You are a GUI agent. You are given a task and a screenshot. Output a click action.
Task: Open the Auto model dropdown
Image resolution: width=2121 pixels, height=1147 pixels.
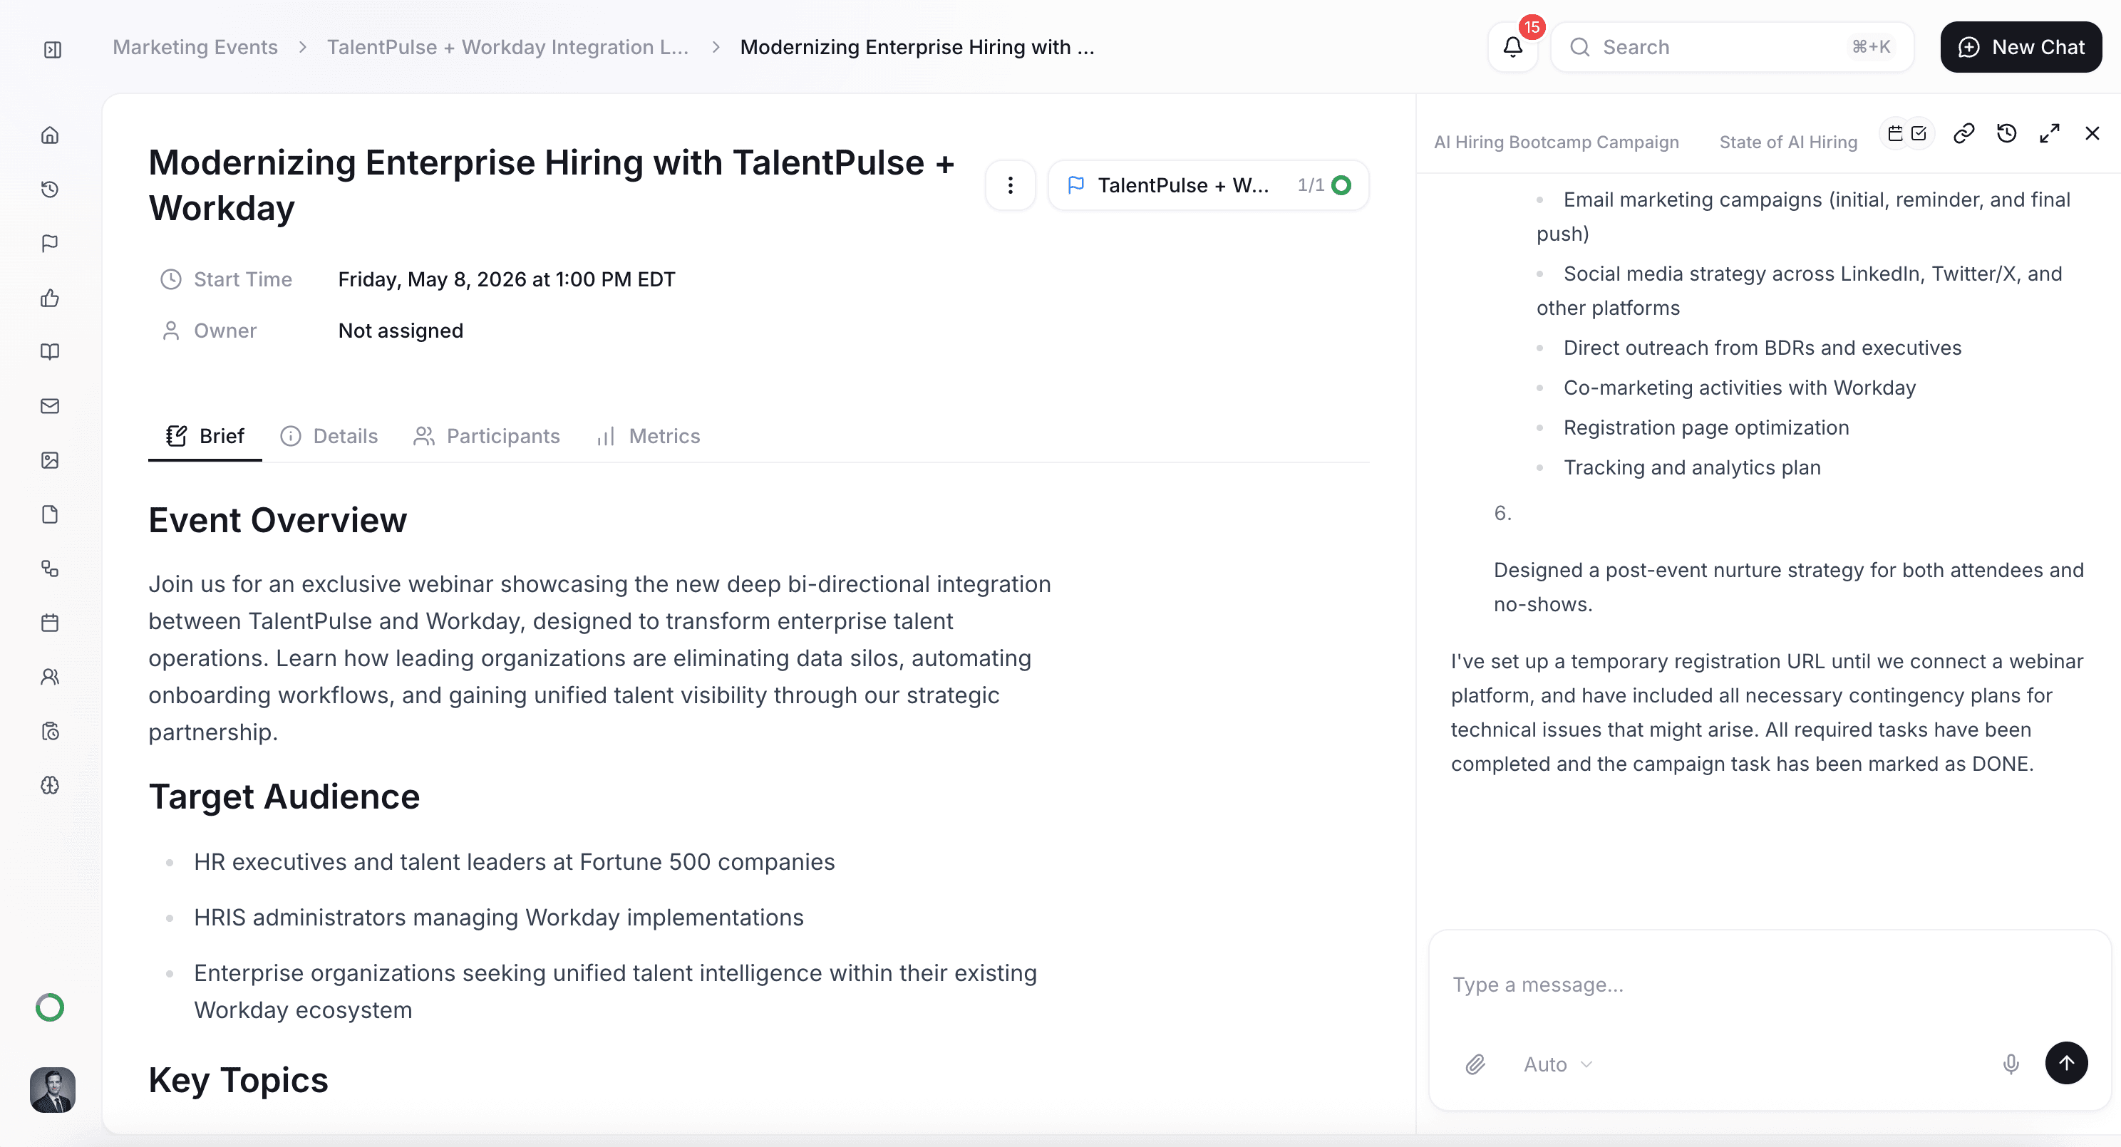(x=1558, y=1064)
